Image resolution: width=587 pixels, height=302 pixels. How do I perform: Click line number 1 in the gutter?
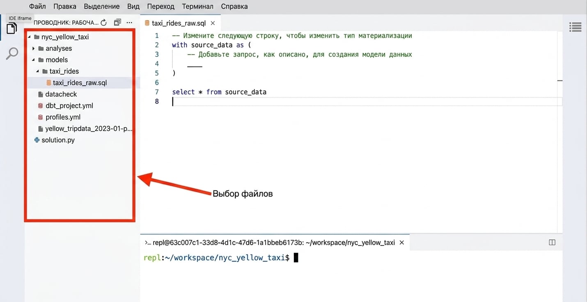pos(156,36)
